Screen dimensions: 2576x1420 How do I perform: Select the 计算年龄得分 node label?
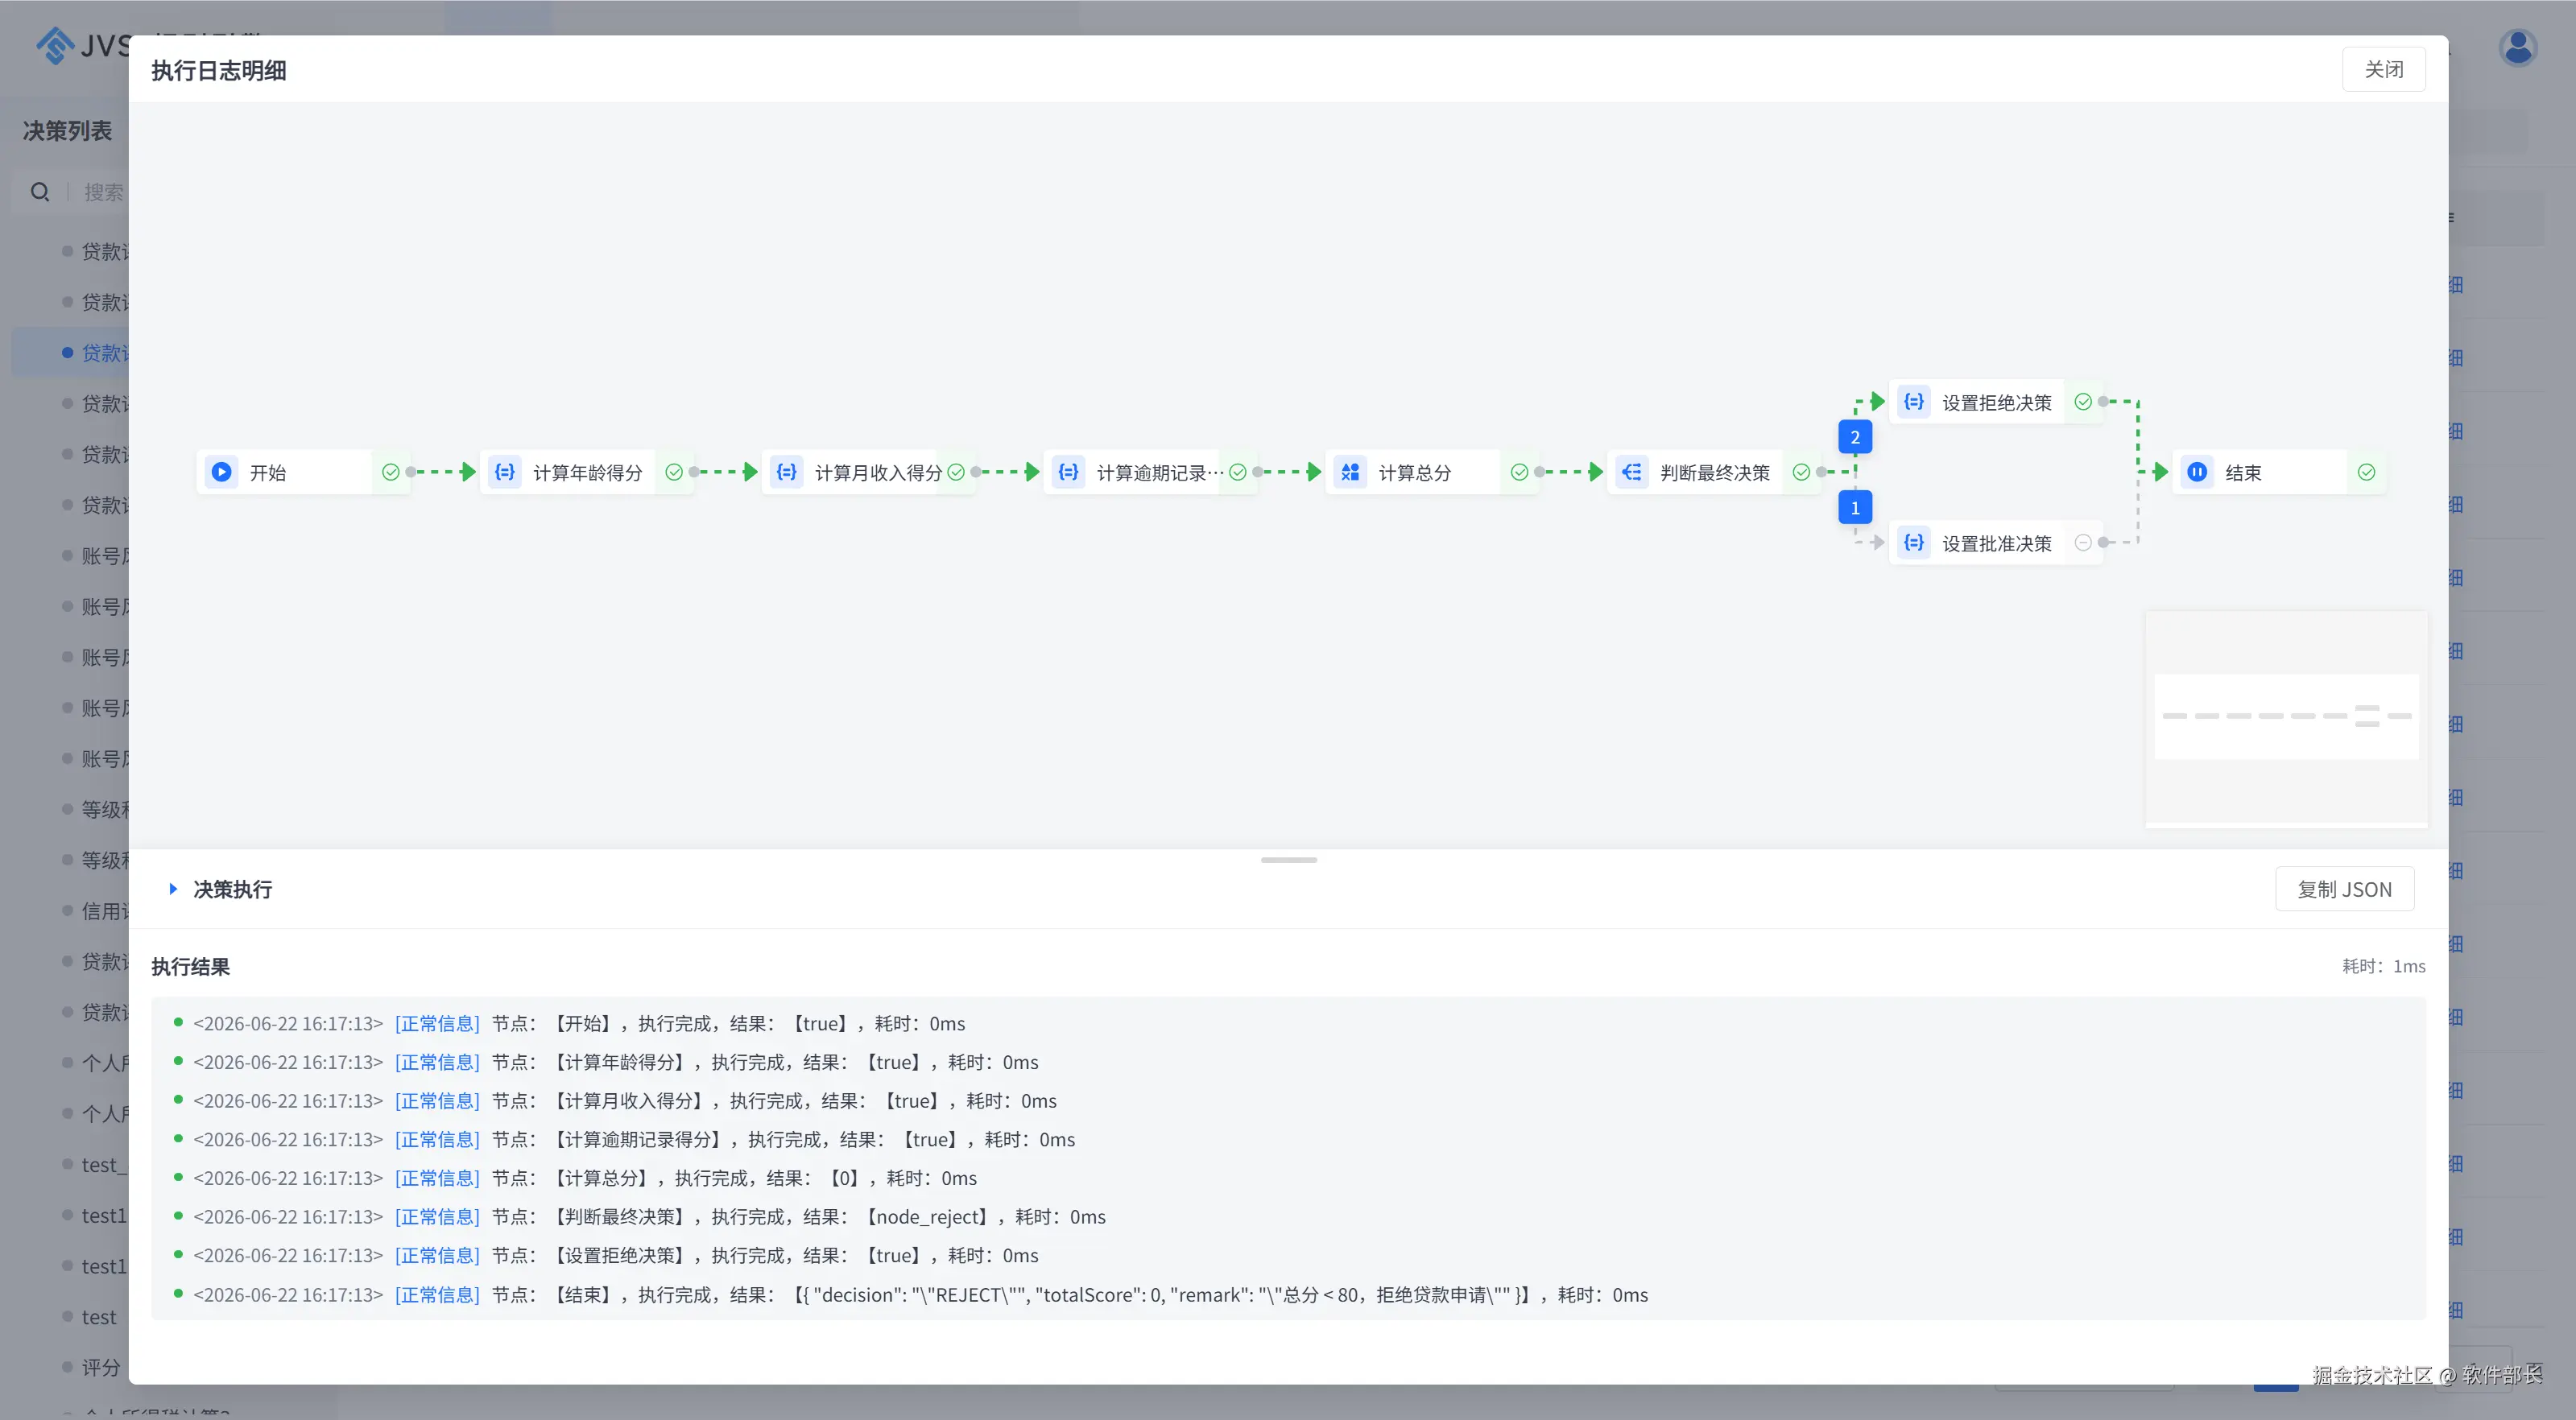coord(588,473)
